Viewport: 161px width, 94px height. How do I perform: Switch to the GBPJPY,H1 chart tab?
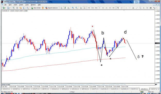click(46, 89)
